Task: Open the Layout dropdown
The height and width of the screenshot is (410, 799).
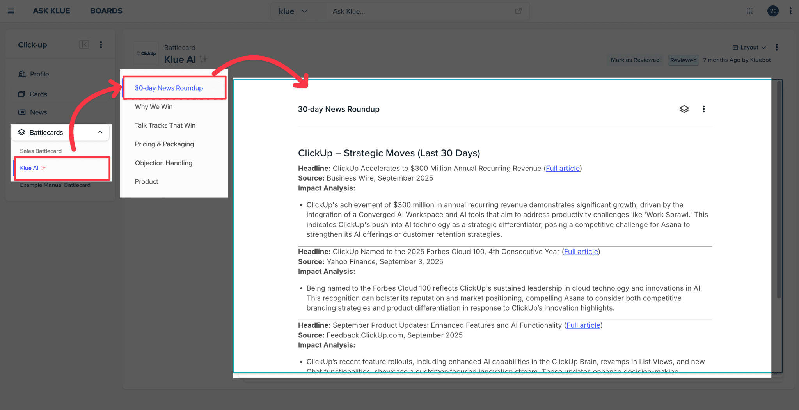Action: coord(749,47)
